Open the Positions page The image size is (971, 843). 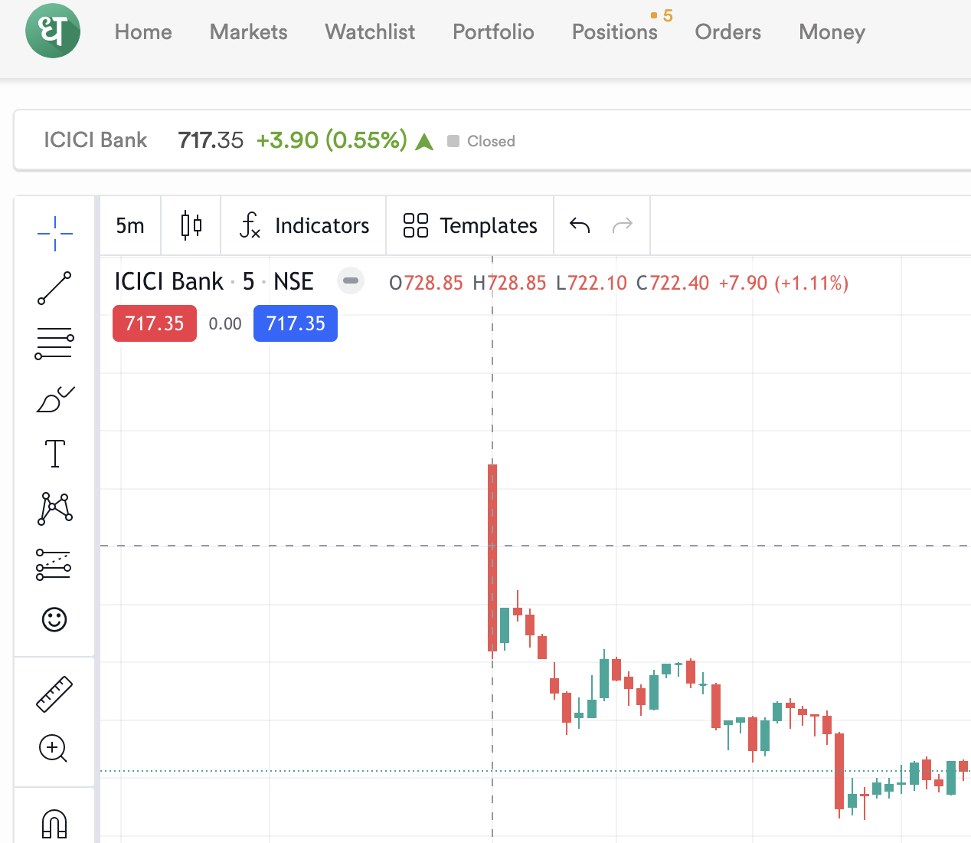615,32
